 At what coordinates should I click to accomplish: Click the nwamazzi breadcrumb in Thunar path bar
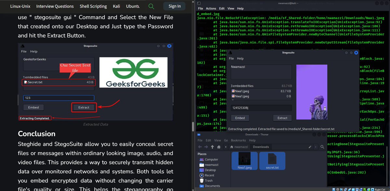click(x=239, y=147)
